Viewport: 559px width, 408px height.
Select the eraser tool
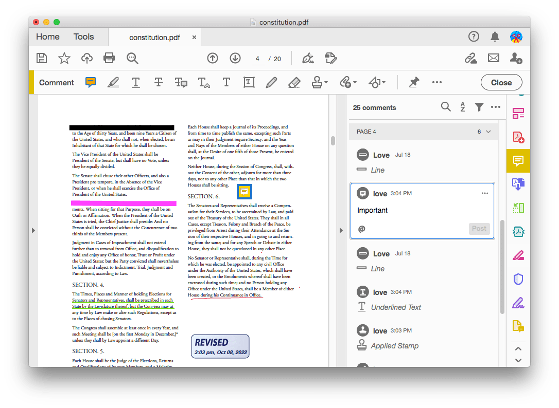[293, 82]
